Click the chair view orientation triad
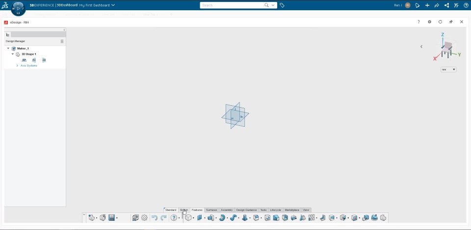Viewport: 471px width, 230px height. (447, 47)
